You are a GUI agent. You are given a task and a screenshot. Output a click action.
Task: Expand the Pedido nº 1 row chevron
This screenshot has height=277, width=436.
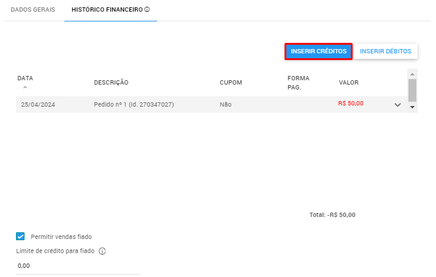(x=397, y=105)
